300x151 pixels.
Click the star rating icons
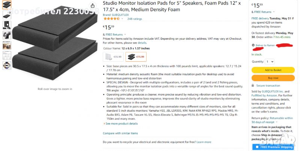click(x=111, y=18)
